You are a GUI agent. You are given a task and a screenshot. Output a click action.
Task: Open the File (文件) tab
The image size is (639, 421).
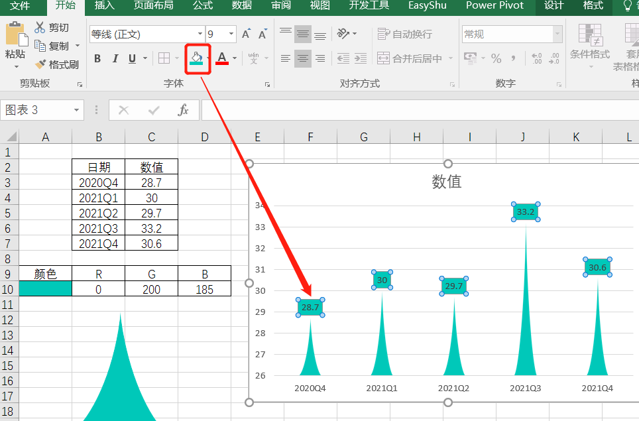pos(20,5)
